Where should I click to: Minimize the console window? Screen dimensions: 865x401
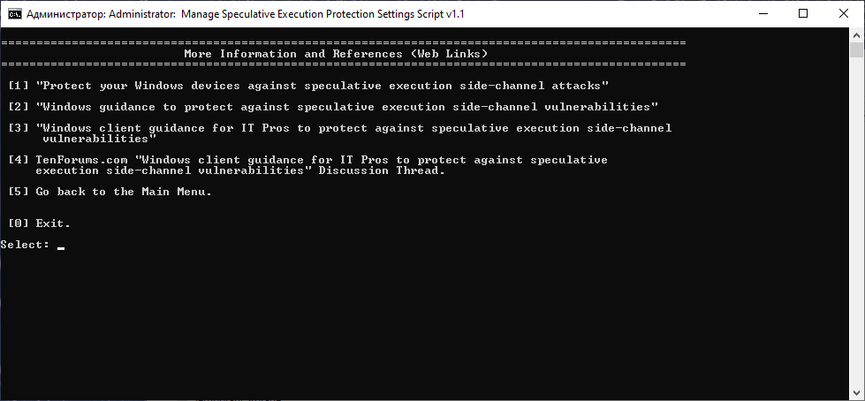pyautogui.click(x=763, y=13)
